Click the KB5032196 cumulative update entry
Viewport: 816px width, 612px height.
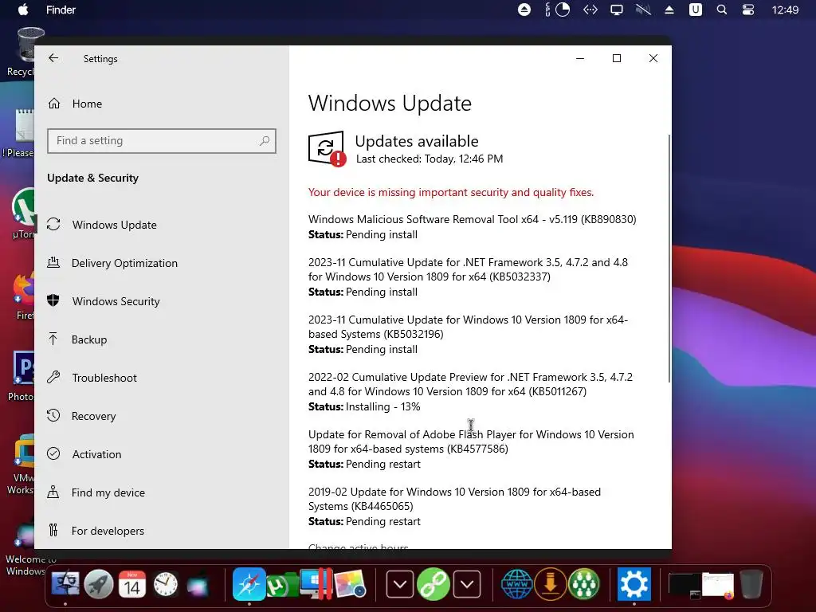pyautogui.click(x=469, y=334)
